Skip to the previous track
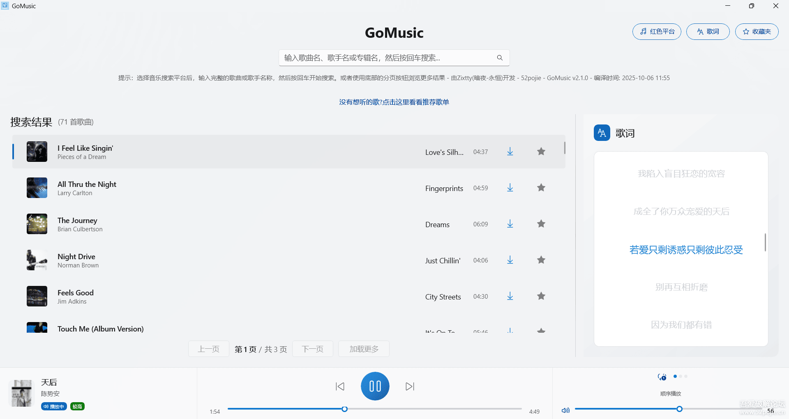 pyautogui.click(x=340, y=387)
